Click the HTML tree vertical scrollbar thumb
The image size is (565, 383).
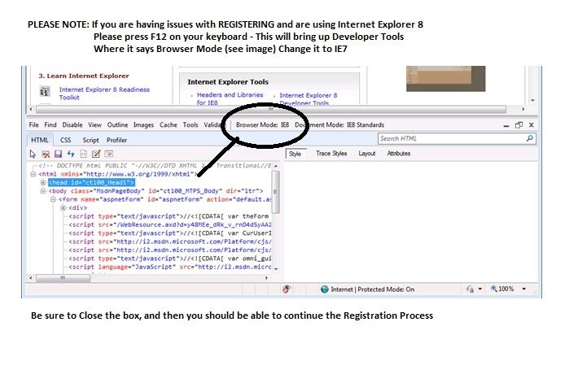pyautogui.click(x=276, y=192)
